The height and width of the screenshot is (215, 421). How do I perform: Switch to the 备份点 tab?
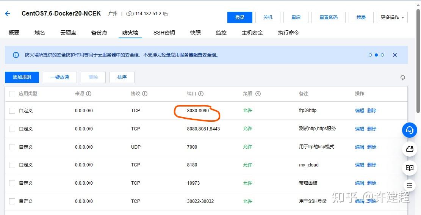(99, 33)
